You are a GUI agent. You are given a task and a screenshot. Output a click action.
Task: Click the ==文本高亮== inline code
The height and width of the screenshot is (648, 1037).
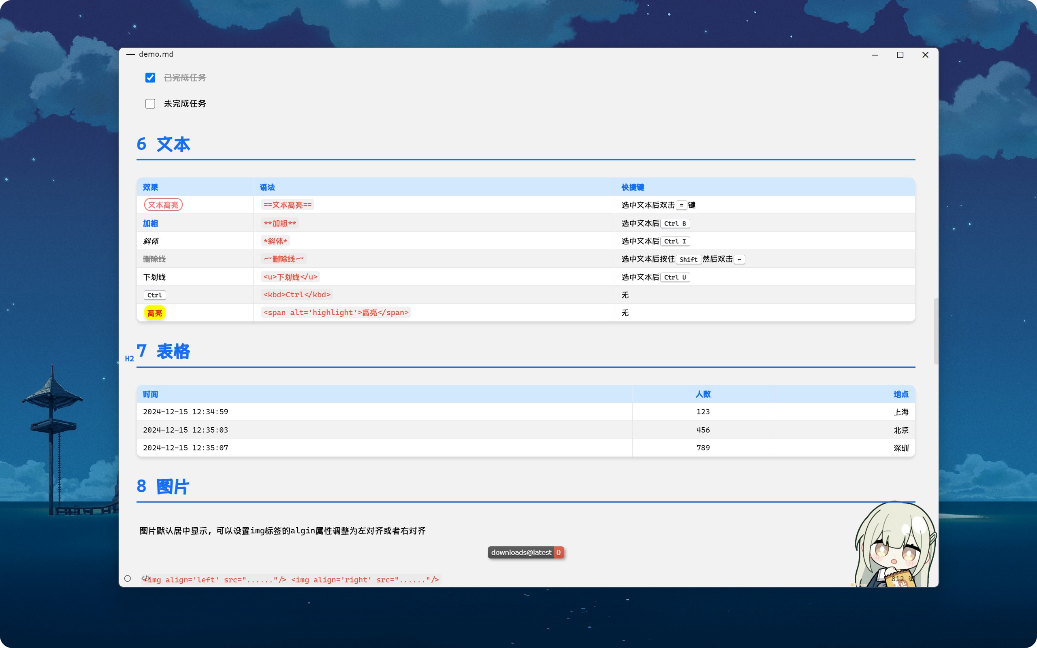coord(287,205)
